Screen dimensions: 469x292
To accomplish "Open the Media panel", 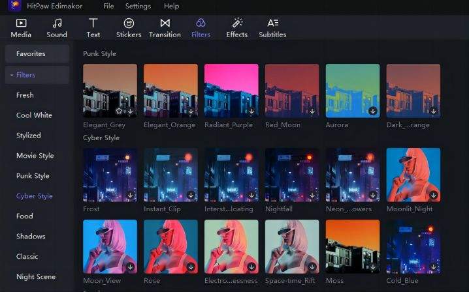I will click(21, 27).
